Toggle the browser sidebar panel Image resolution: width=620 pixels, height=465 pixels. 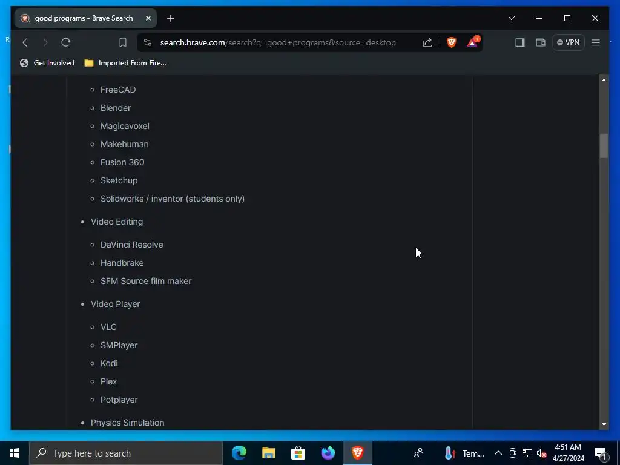(519, 42)
